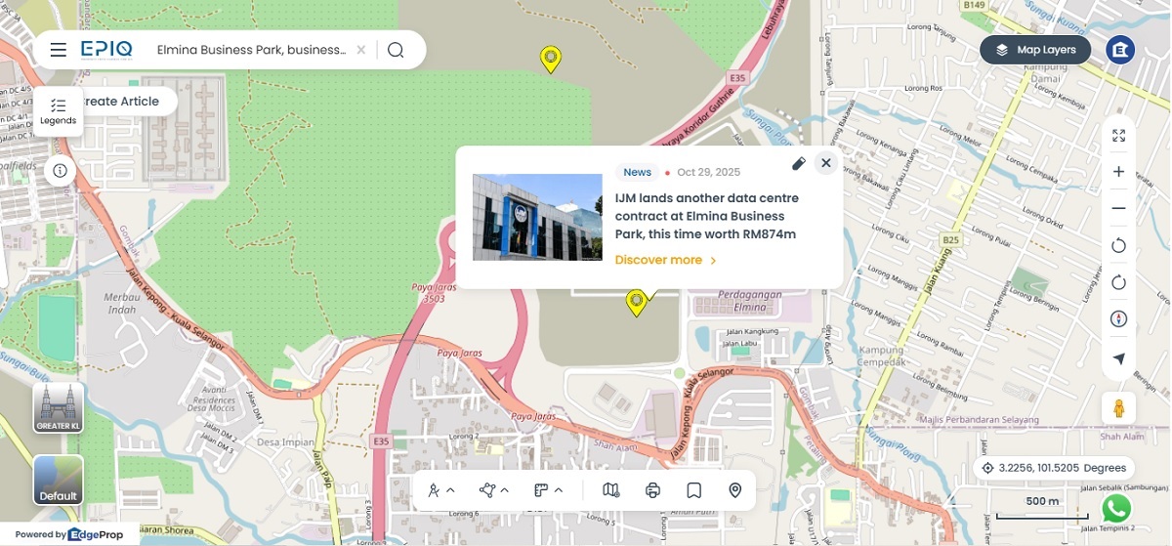This screenshot has height=546, width=1172.
Task: Run search with magnifier icon
Action: [x=396, y=50]
